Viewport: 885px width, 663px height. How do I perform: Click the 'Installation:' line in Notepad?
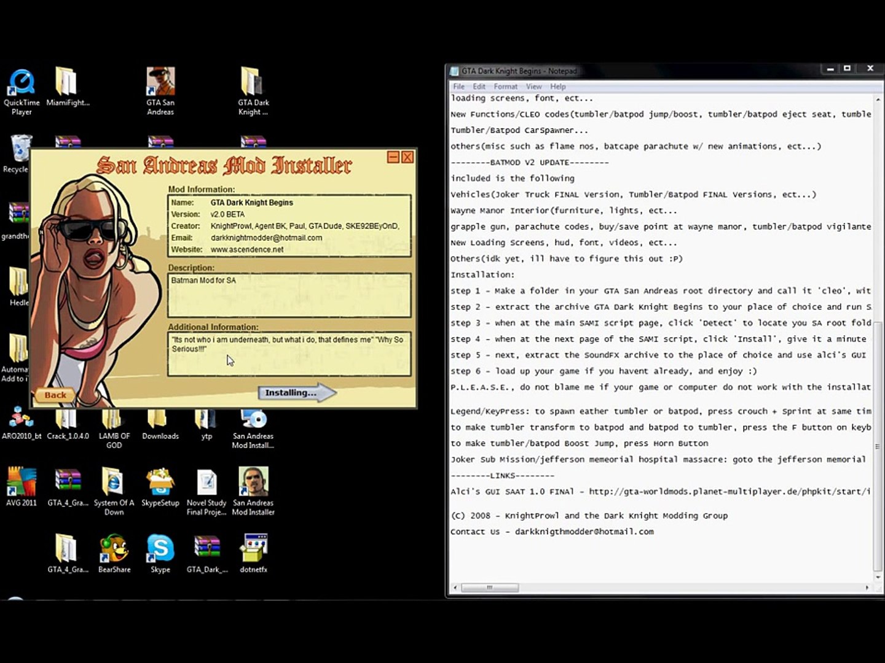click(482, 275)
